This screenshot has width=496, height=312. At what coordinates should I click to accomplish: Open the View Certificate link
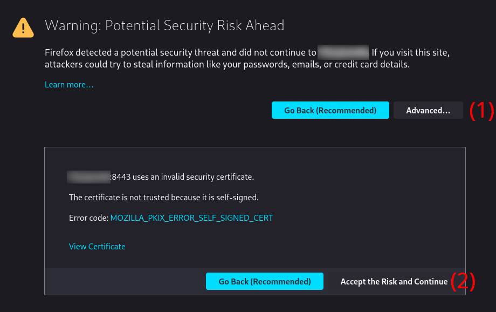(97, 247)
